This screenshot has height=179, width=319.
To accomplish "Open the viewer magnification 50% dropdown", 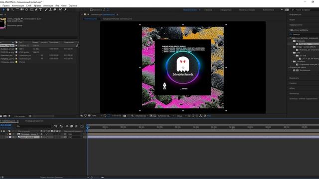I will click(x=97, y=116).
